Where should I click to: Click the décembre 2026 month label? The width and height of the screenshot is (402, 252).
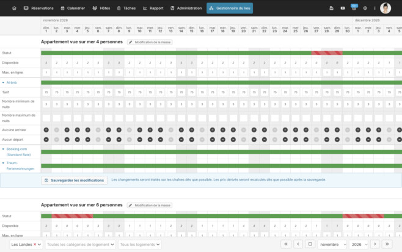click(367, 20)
